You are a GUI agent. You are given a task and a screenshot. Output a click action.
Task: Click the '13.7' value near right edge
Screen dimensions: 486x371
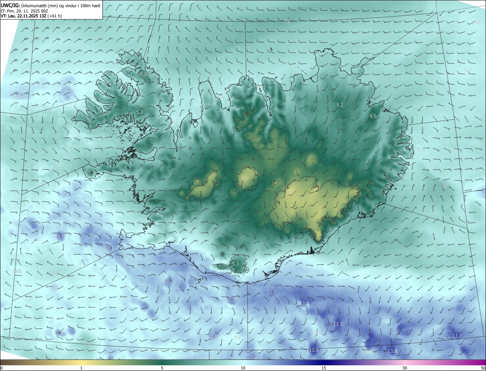coord(457,336)
